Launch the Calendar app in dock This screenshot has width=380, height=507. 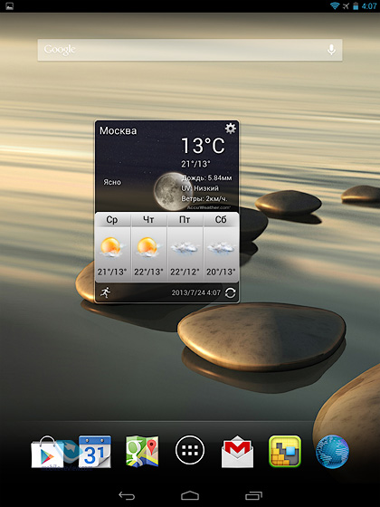(x=95, y=451)
